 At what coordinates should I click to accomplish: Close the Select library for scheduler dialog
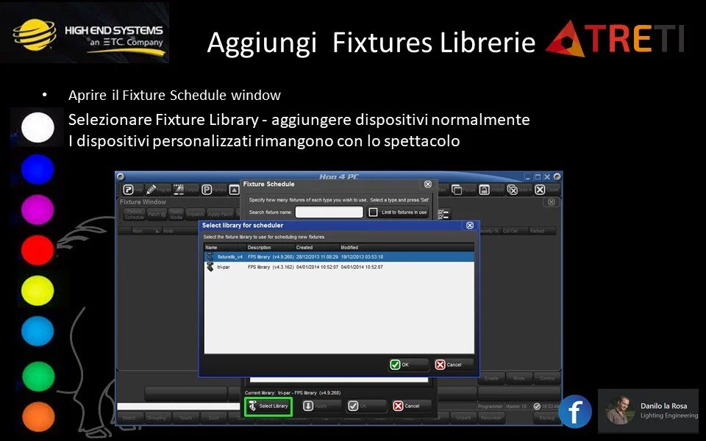[470, 226]
